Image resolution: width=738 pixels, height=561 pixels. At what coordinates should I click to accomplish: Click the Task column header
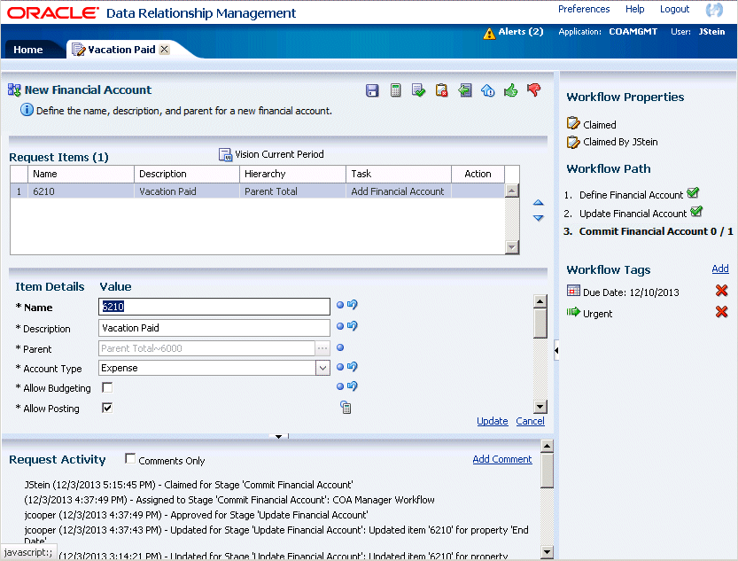[398, 174]
